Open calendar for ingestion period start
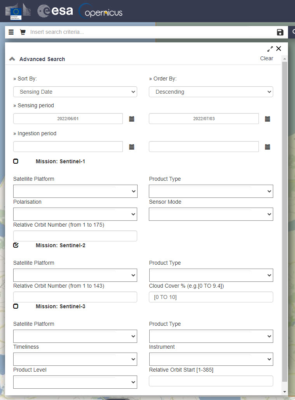This screenshot has height=400, width=295. coord(132,147)
